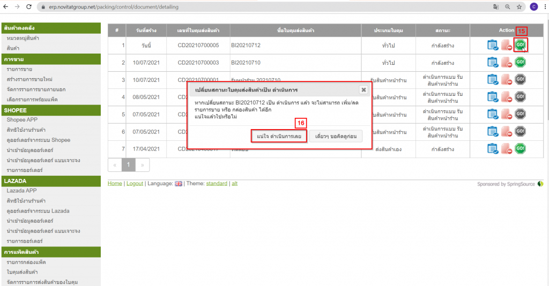The height and width of the screenshot is (286, 549).
Task: Open the Logout link in footer
Action: click(x=135, y=184)
